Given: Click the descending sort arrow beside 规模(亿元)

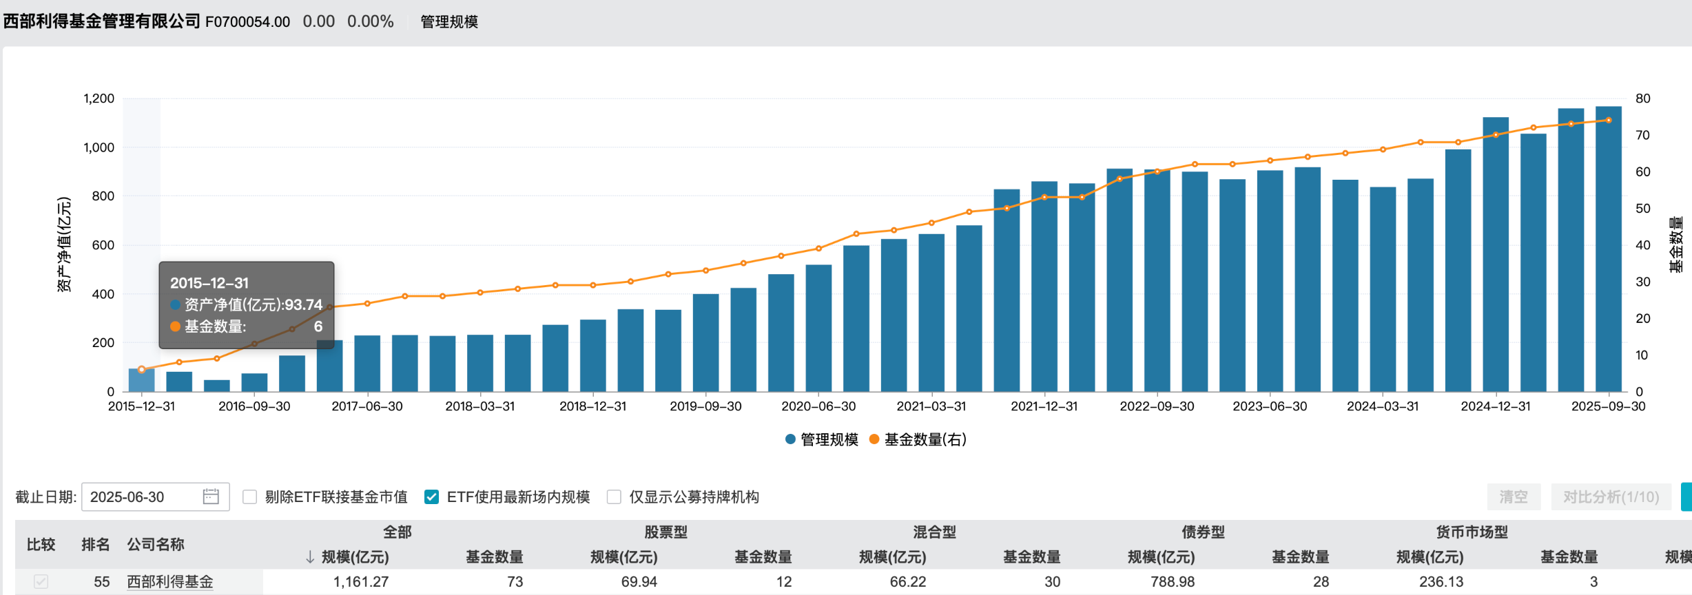Looking at the screenshot, I should 310,557.
